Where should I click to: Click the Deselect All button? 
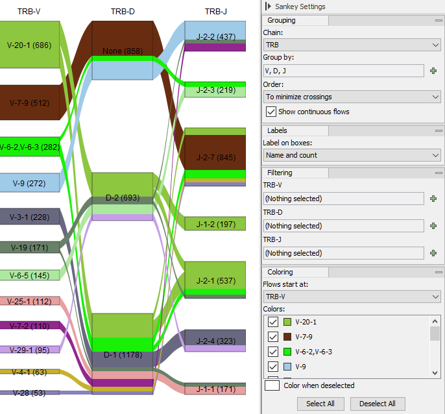378,404
